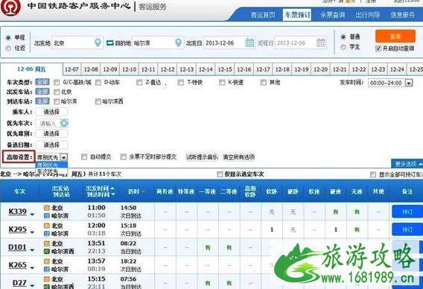Click 乘车人 请选择 button
The image size is (423, 289).
click(51, 112)
